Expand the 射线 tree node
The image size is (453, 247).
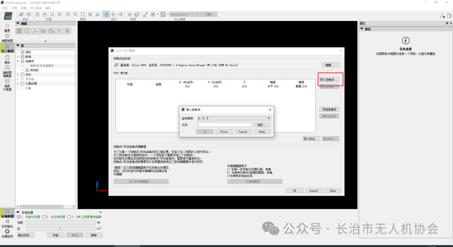(18, 57)
